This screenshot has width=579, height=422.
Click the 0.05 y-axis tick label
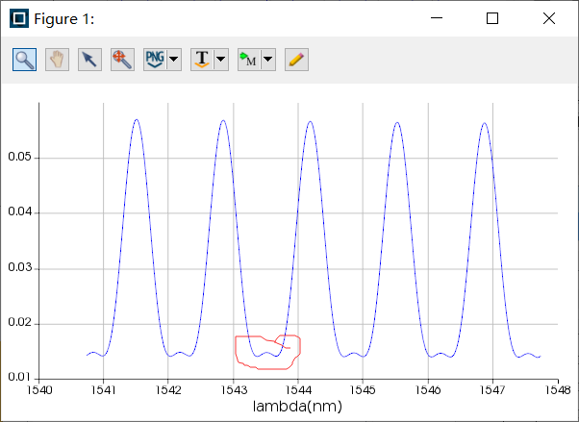pyautogui.click(x=19, y=157)
